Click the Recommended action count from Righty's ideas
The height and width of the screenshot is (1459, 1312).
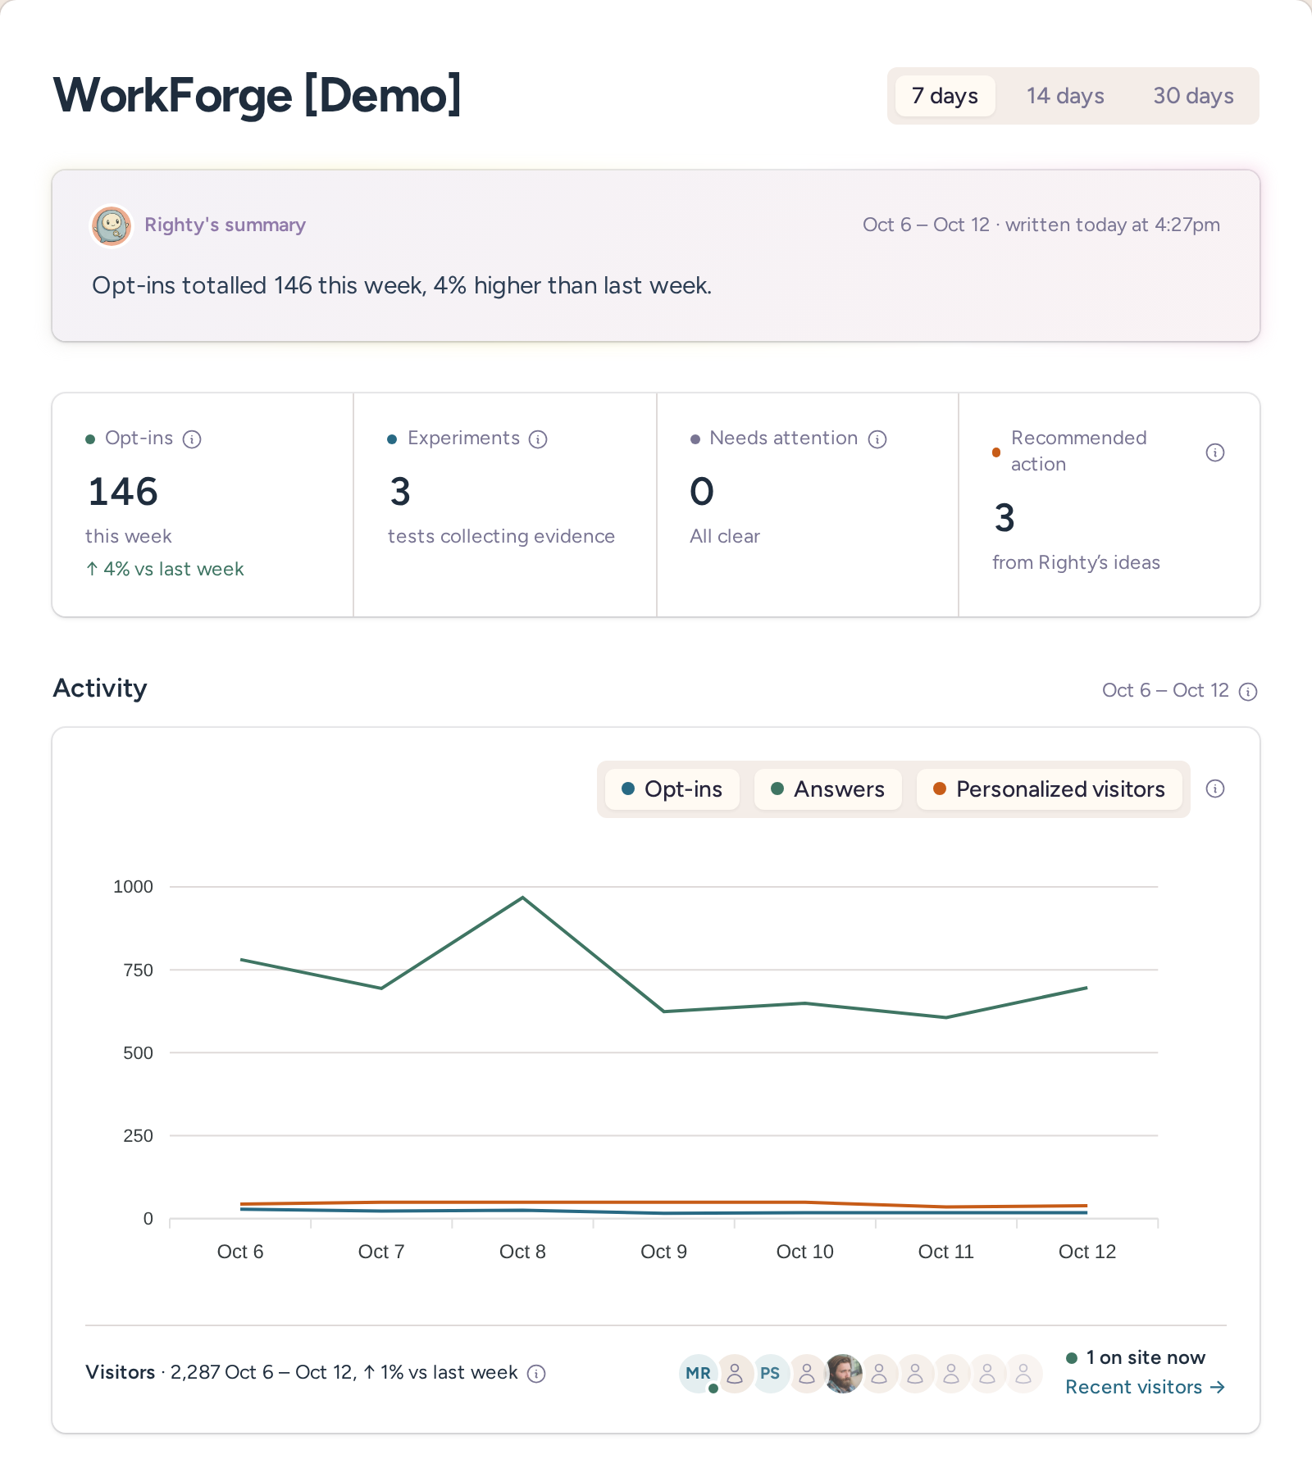click(x=1004, y=518)
